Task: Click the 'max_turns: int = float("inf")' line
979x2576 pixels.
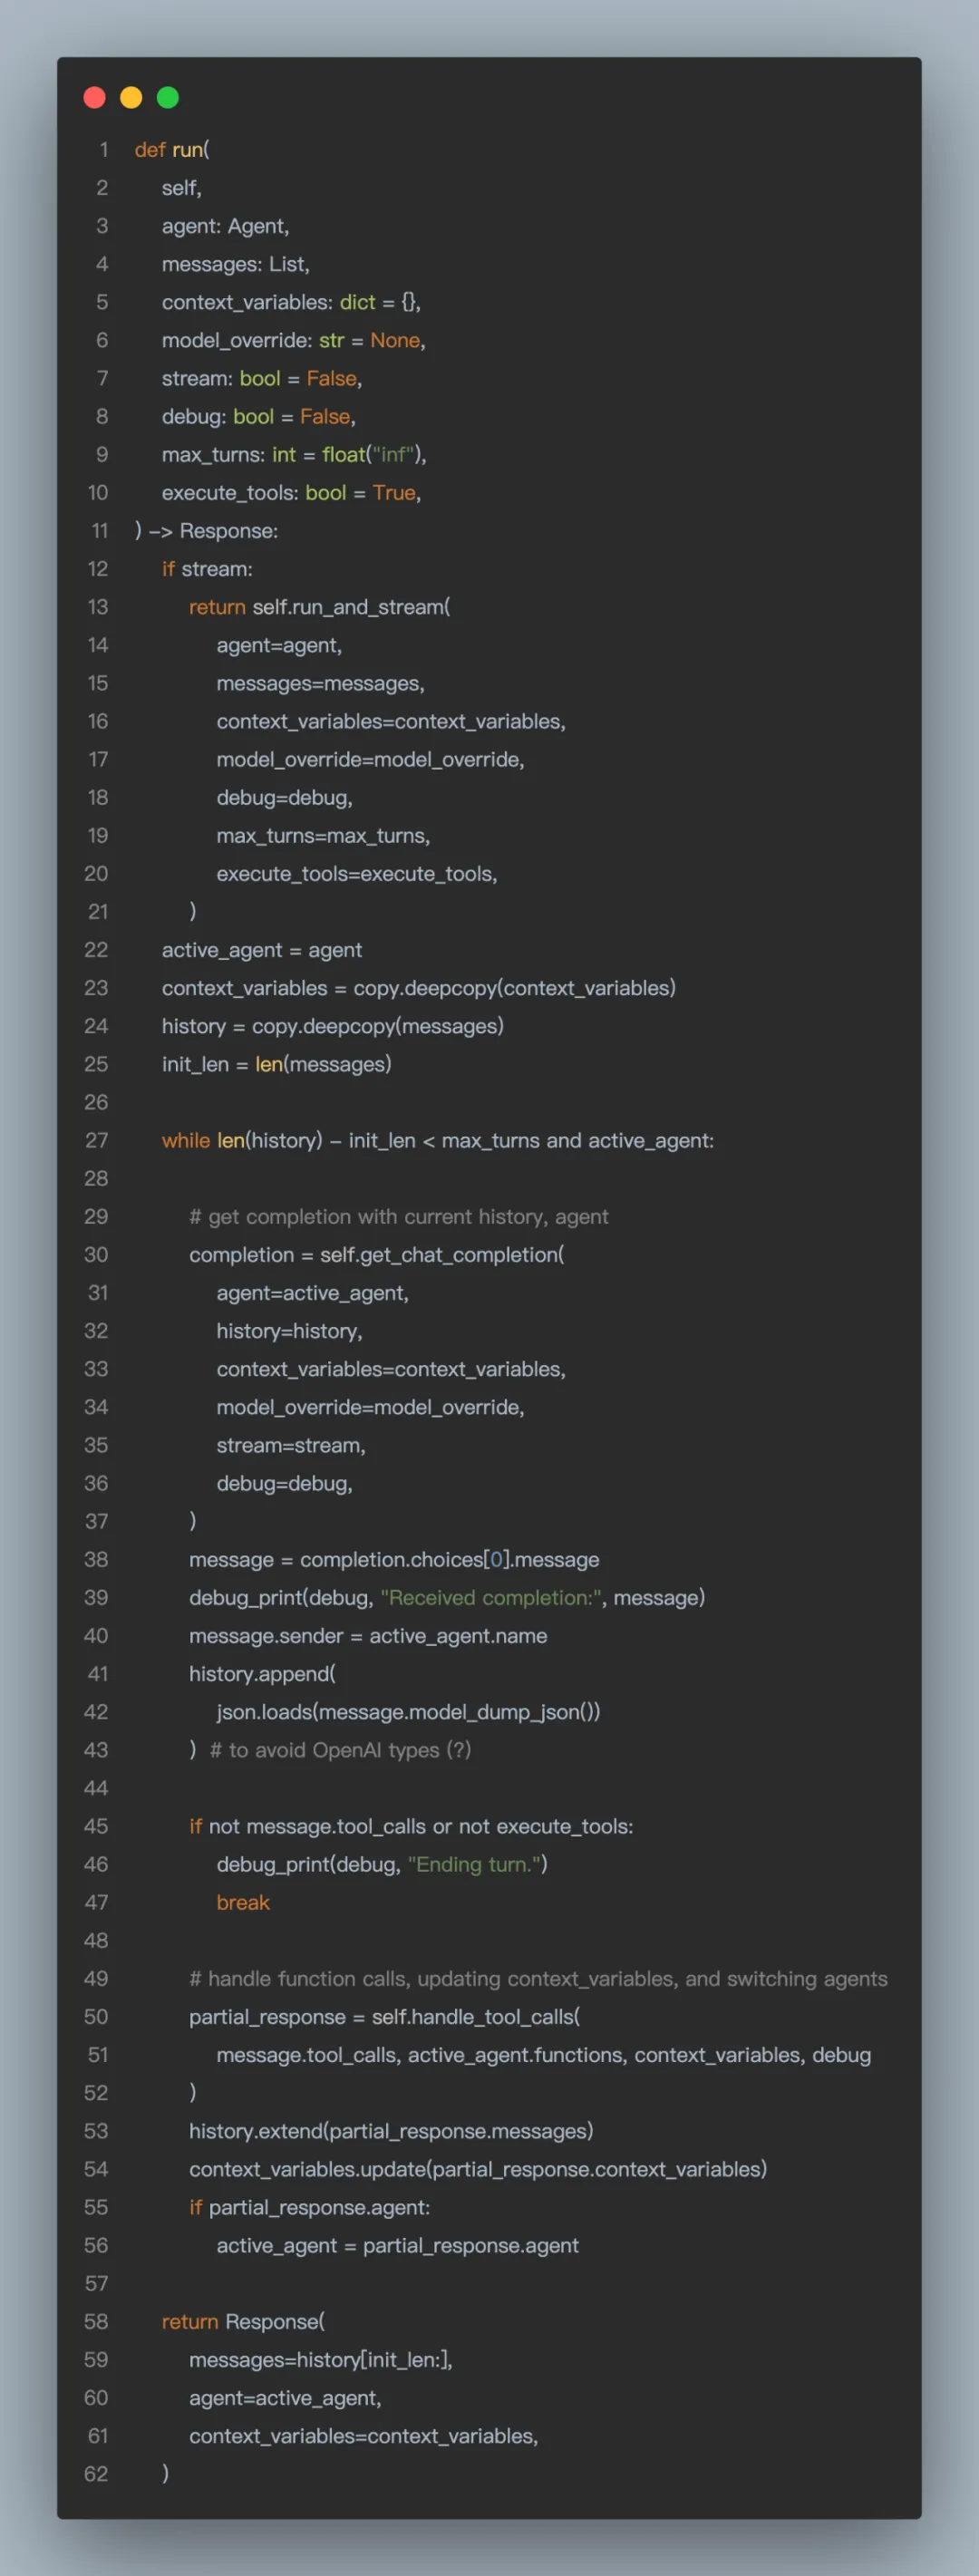Action: pos(294,455)
